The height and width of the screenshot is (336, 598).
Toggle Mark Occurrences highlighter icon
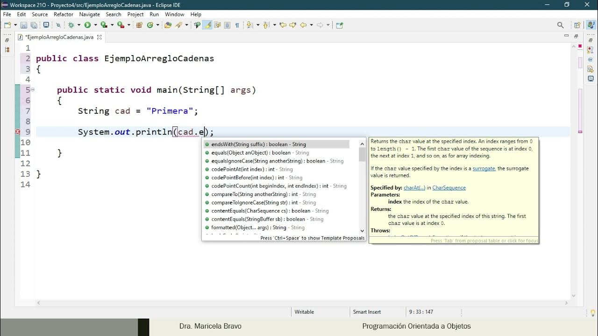(207, 25)
